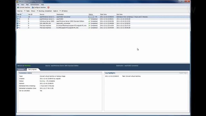Click end time '2011-12-12 22:27:23'

pos(123,25)
